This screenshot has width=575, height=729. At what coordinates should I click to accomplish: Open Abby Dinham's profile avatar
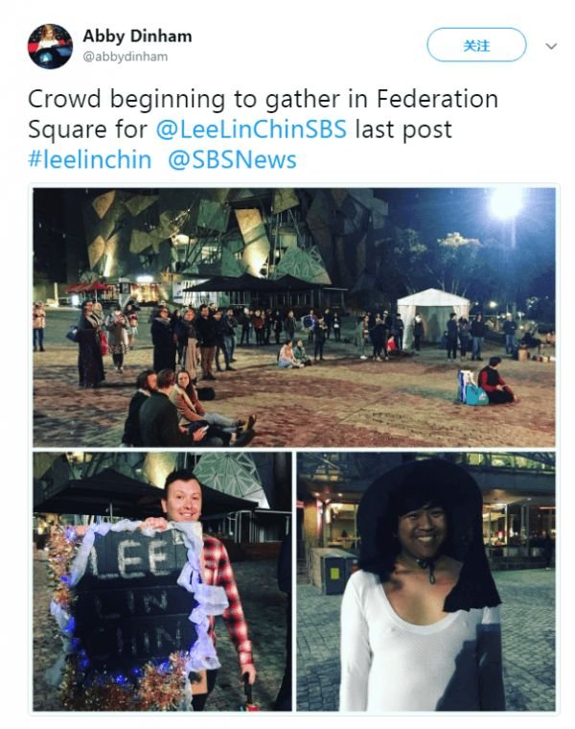50,46
